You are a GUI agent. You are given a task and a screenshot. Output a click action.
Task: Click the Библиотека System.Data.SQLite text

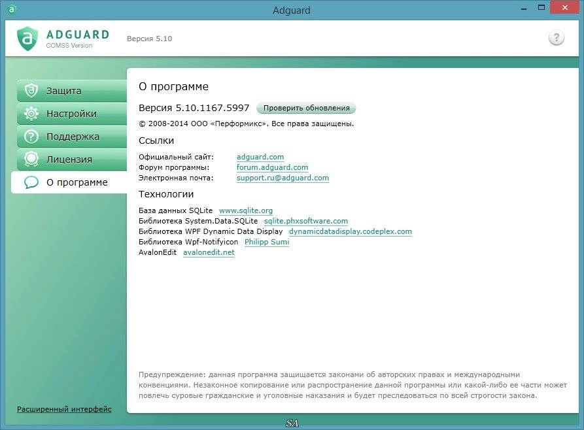tap(198, 221)
